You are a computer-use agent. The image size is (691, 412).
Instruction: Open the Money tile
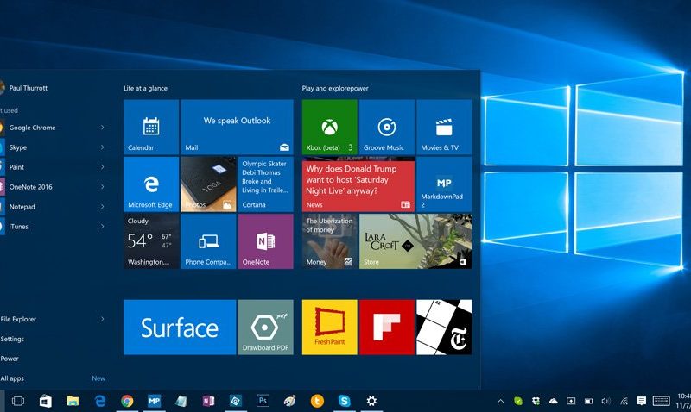330,241
